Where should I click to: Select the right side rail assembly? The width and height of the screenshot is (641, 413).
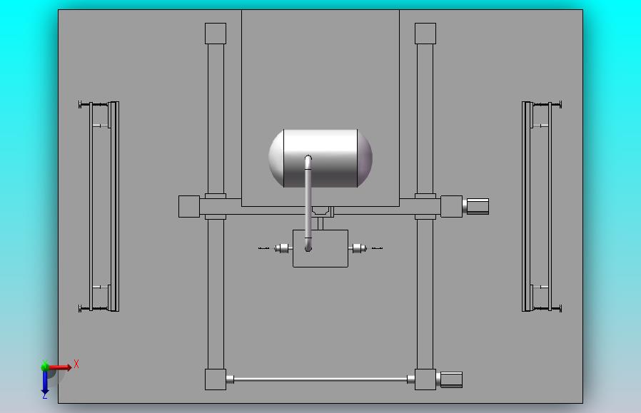pyautogui.click(x=542, y=206)
